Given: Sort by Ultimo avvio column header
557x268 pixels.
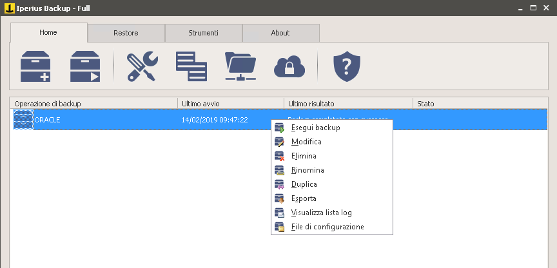Looking at the screenshot, I should pos(231,104).
